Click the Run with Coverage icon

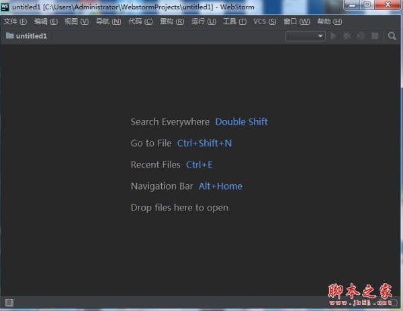(x=361, y=36)
